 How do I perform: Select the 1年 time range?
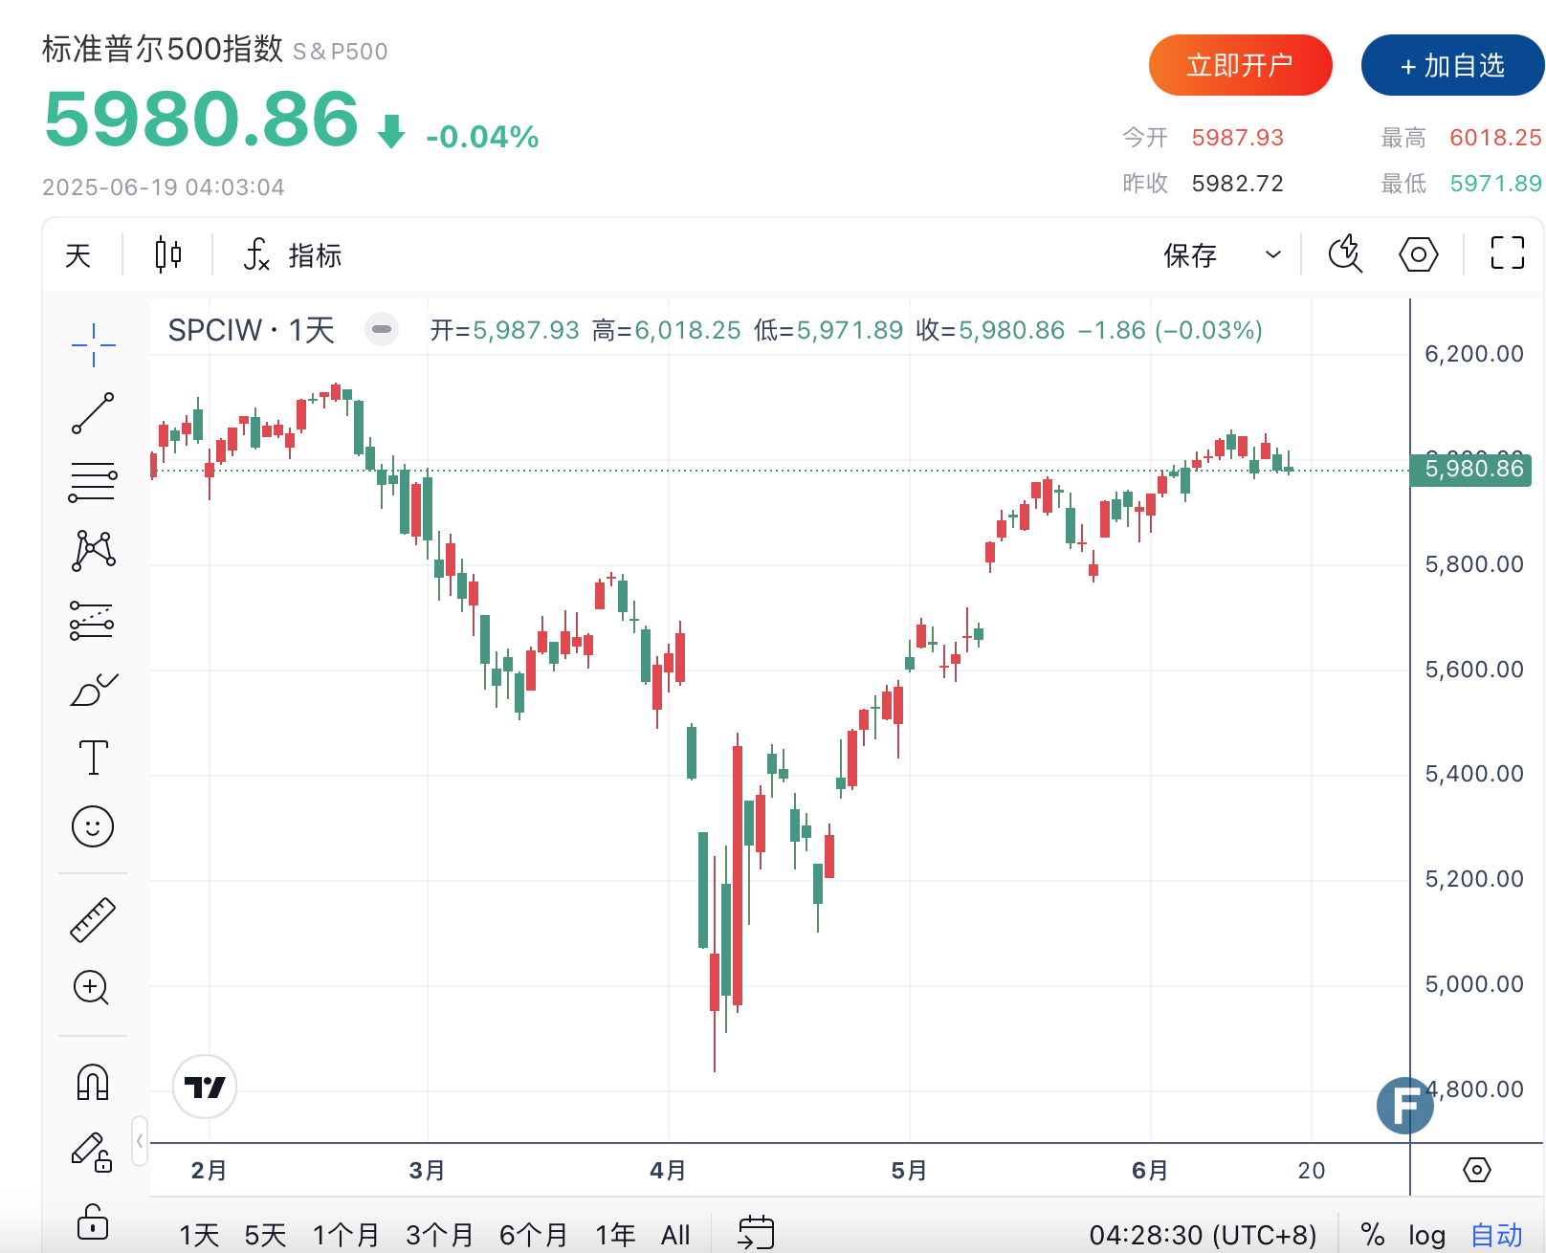[615, 1235]
